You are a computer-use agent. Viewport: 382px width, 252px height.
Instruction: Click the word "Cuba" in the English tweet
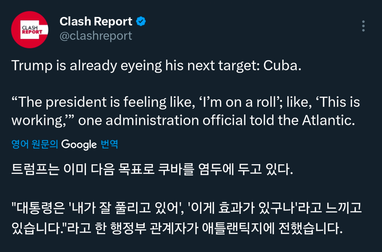point(281,66)
